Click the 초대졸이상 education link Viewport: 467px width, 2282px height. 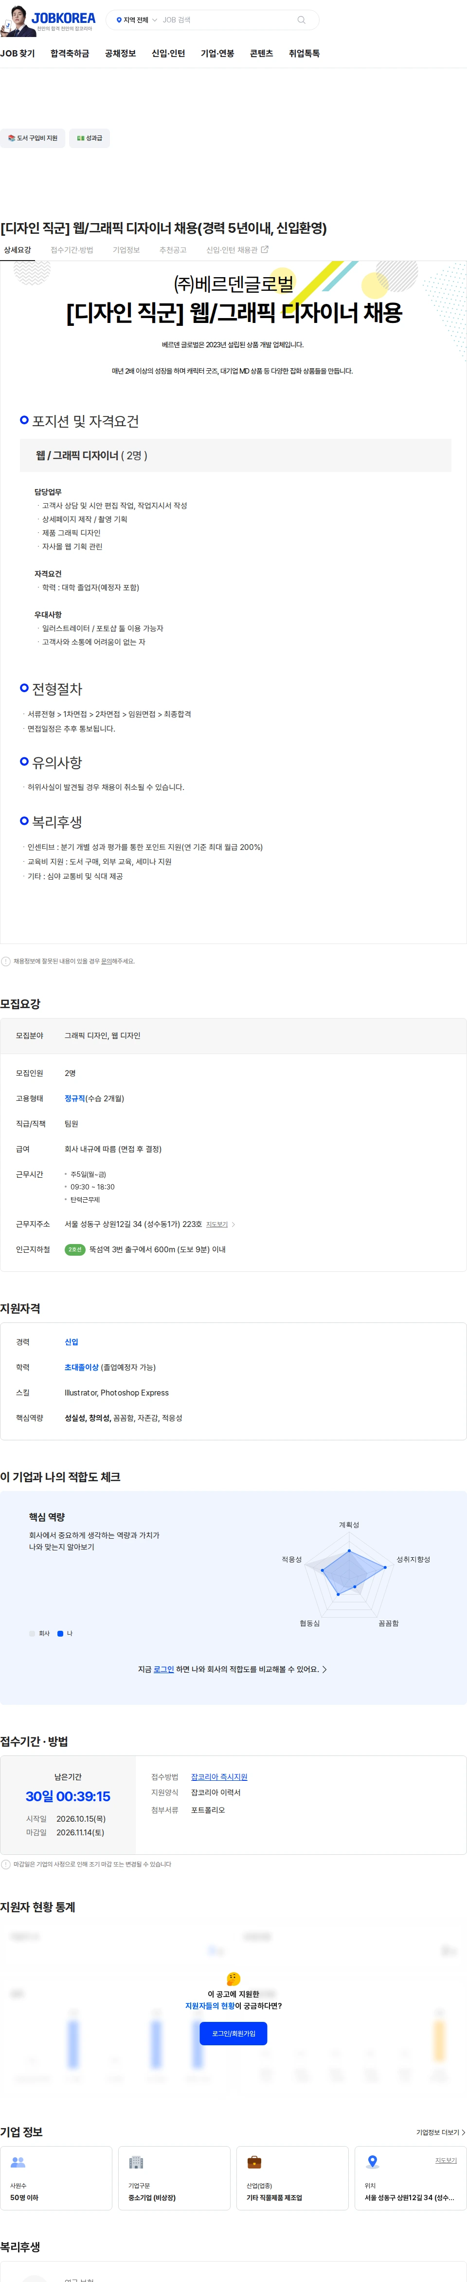pyautogui.click(x=81, y=1368)
